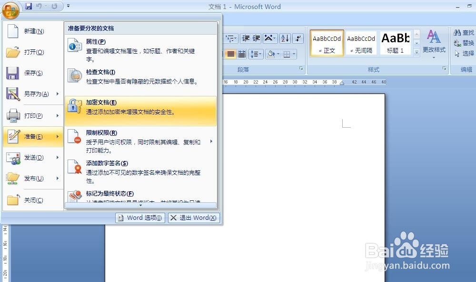Click the justify alignment icon
Screen dimensions: 476x282
point(231,54)
